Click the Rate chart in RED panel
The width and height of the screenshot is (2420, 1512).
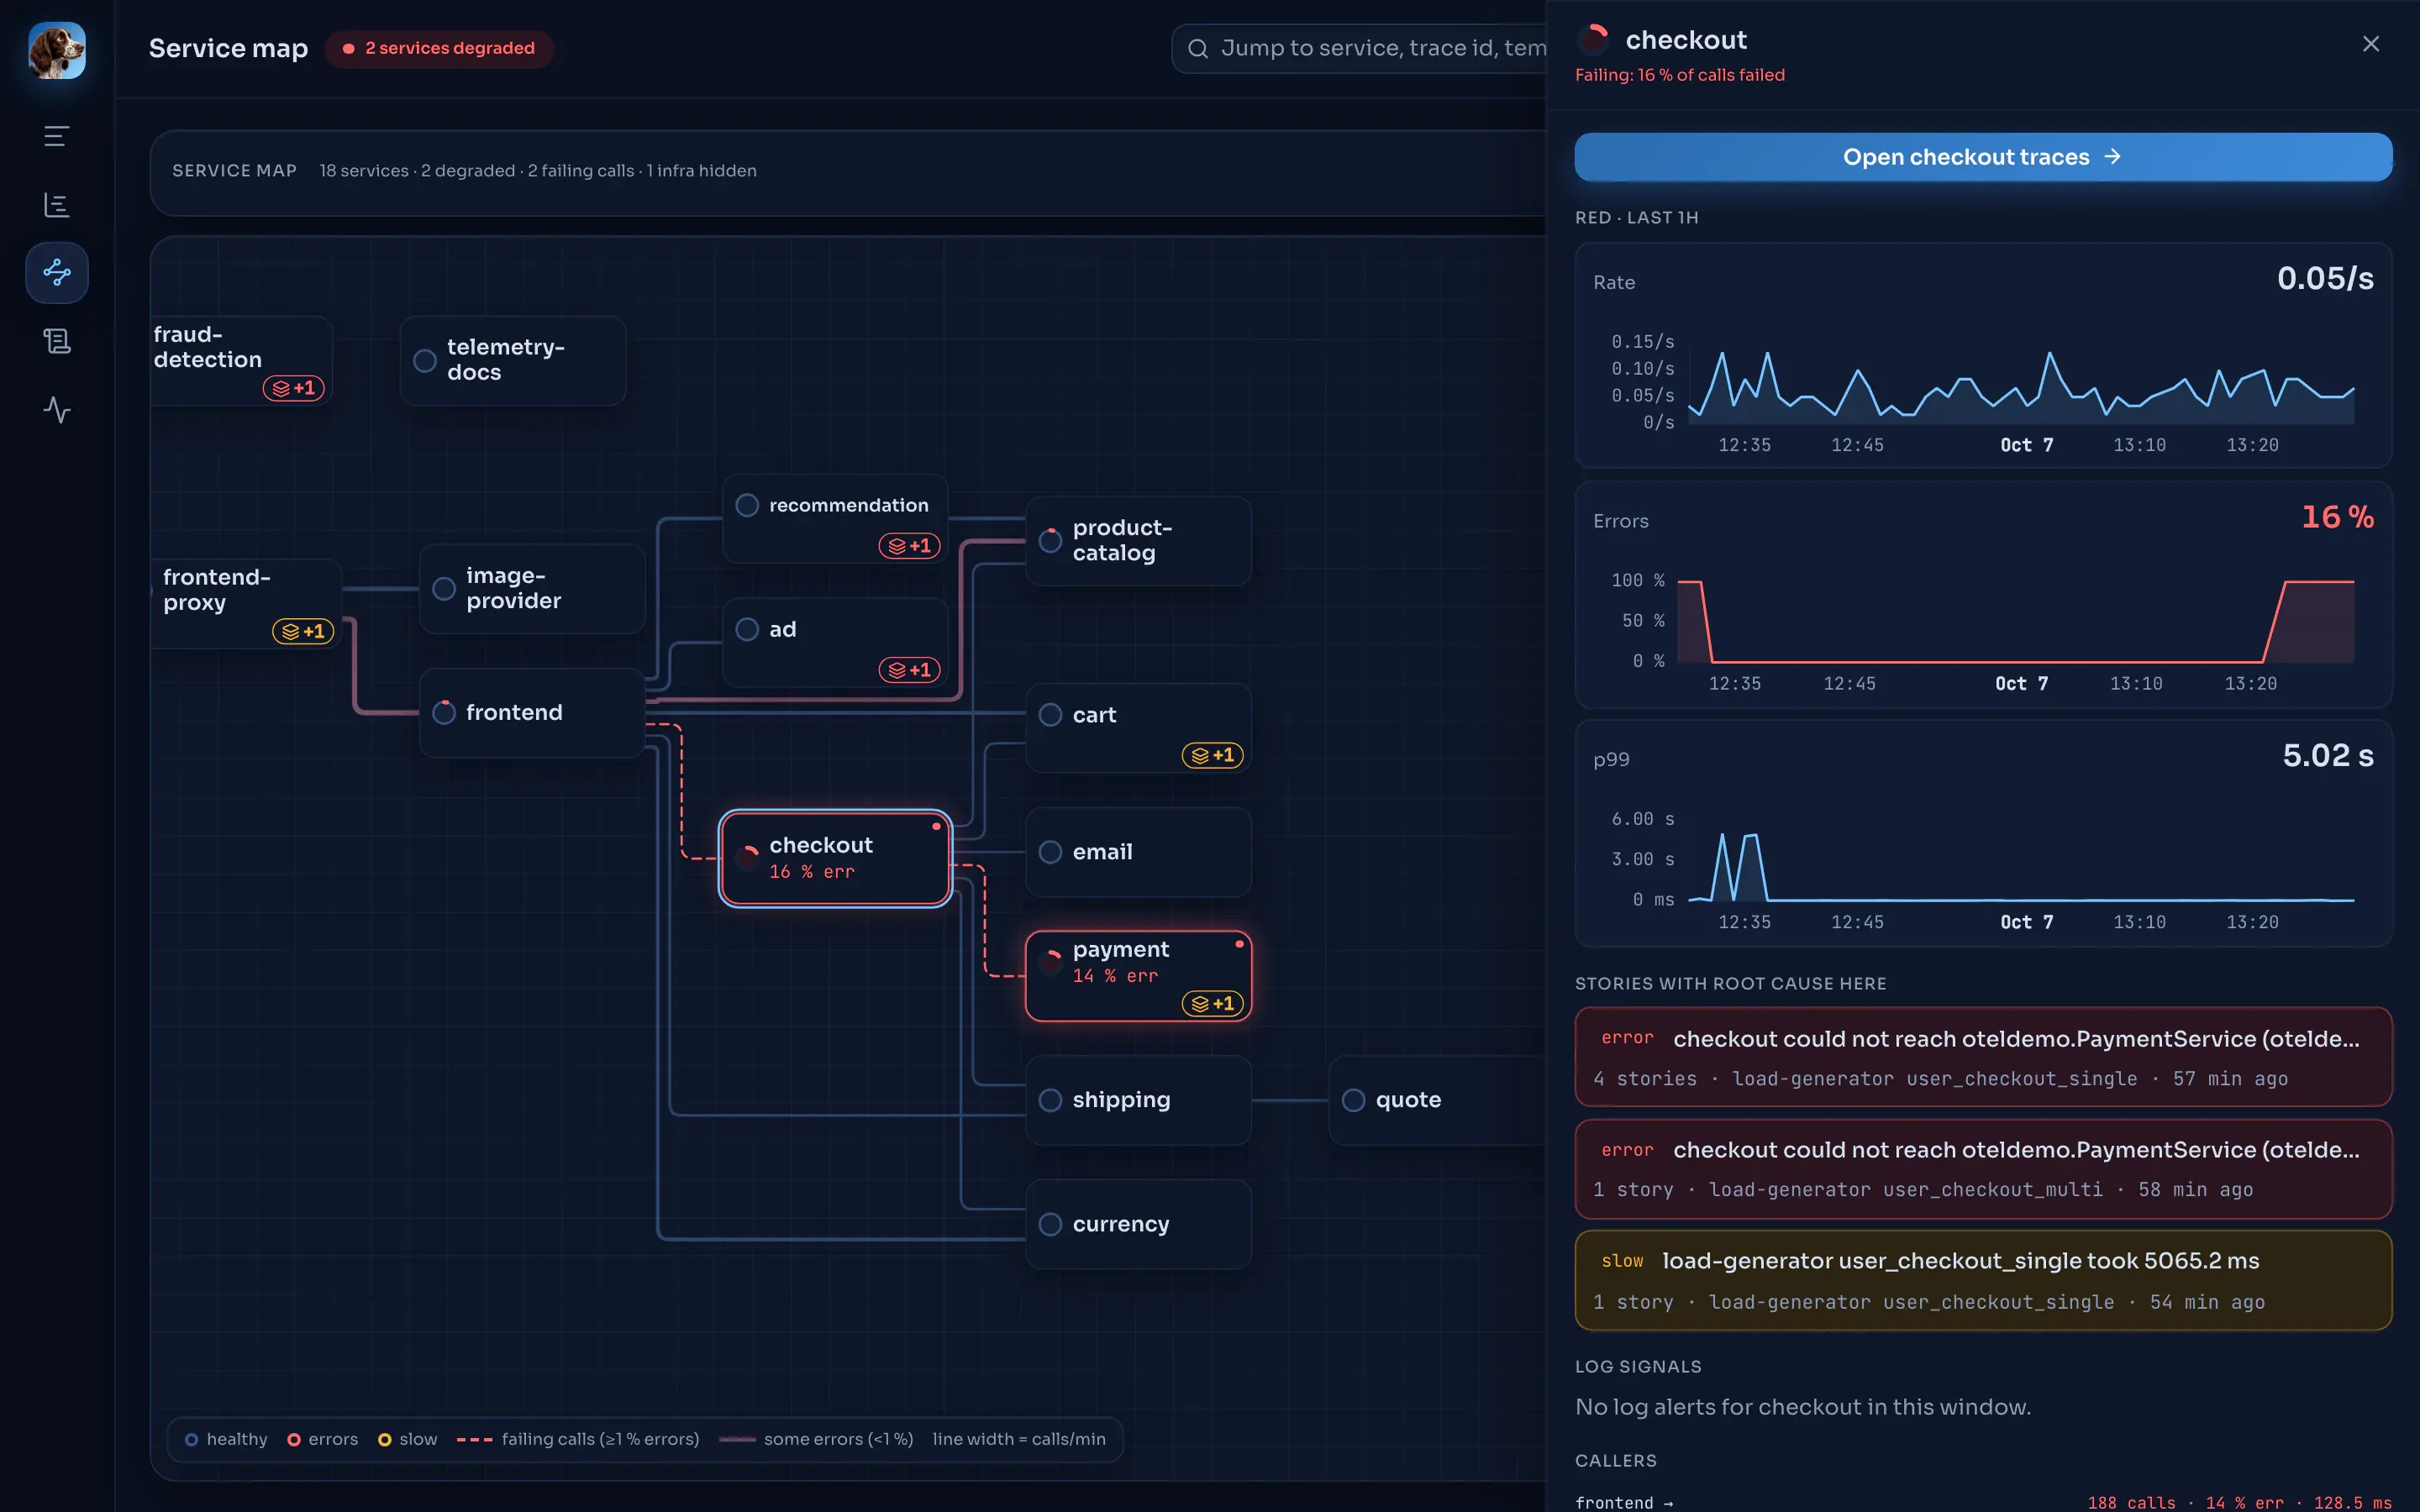point(1983,355)
